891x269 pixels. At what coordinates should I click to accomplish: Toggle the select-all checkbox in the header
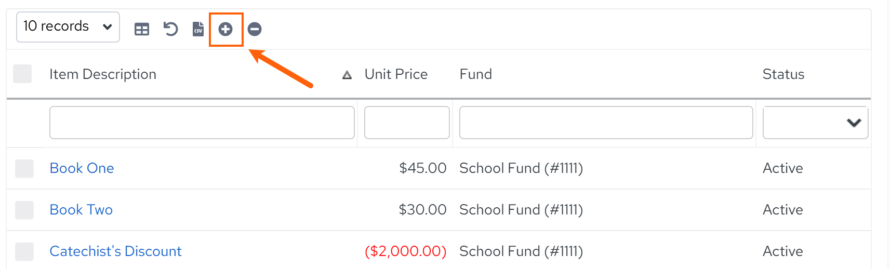[22, 74]
